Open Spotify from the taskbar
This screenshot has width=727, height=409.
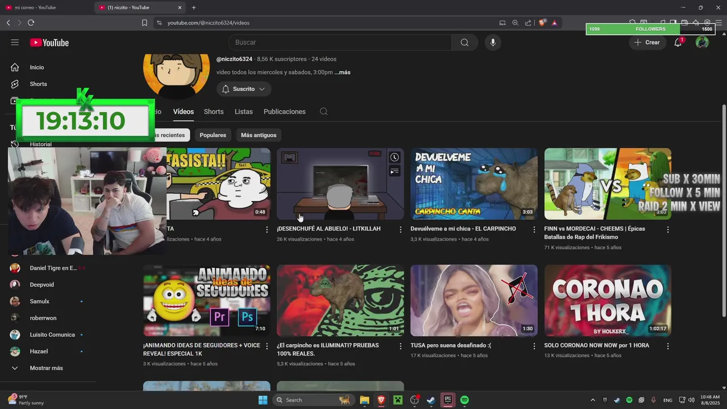[465, 400]
